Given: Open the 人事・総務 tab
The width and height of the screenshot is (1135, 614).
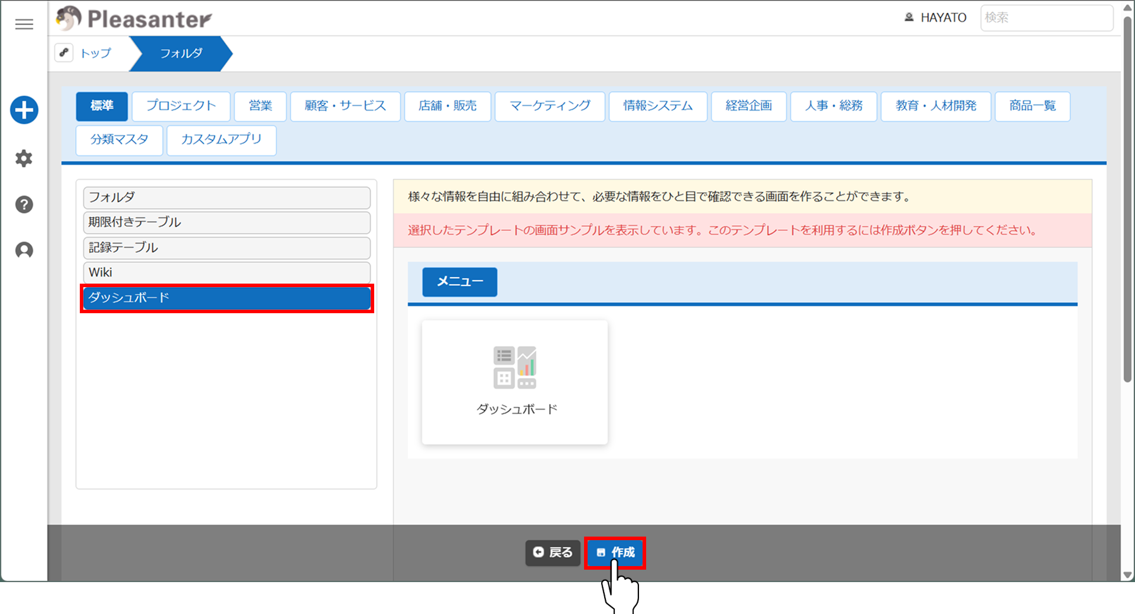Looking at the screenshot, I should 834,106.
